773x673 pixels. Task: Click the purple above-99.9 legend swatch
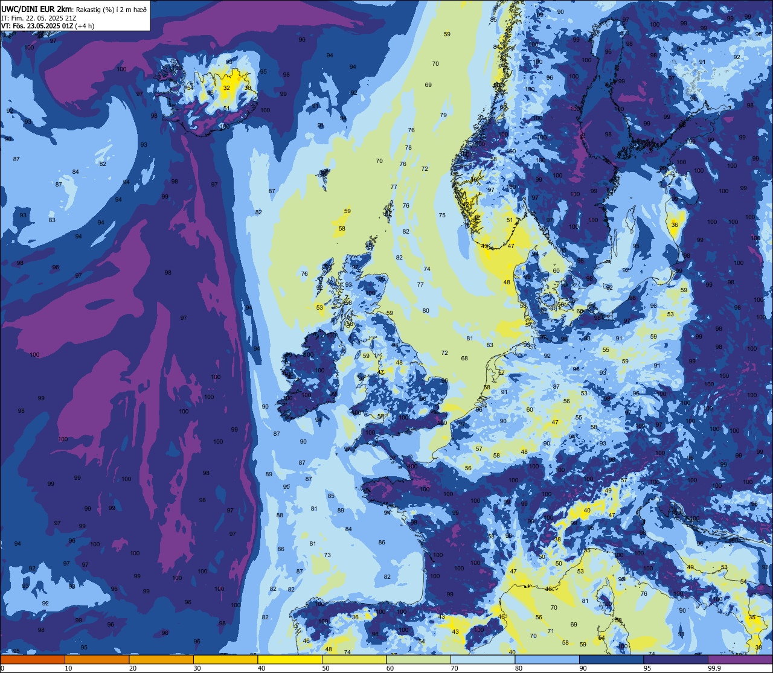[740, 659]
